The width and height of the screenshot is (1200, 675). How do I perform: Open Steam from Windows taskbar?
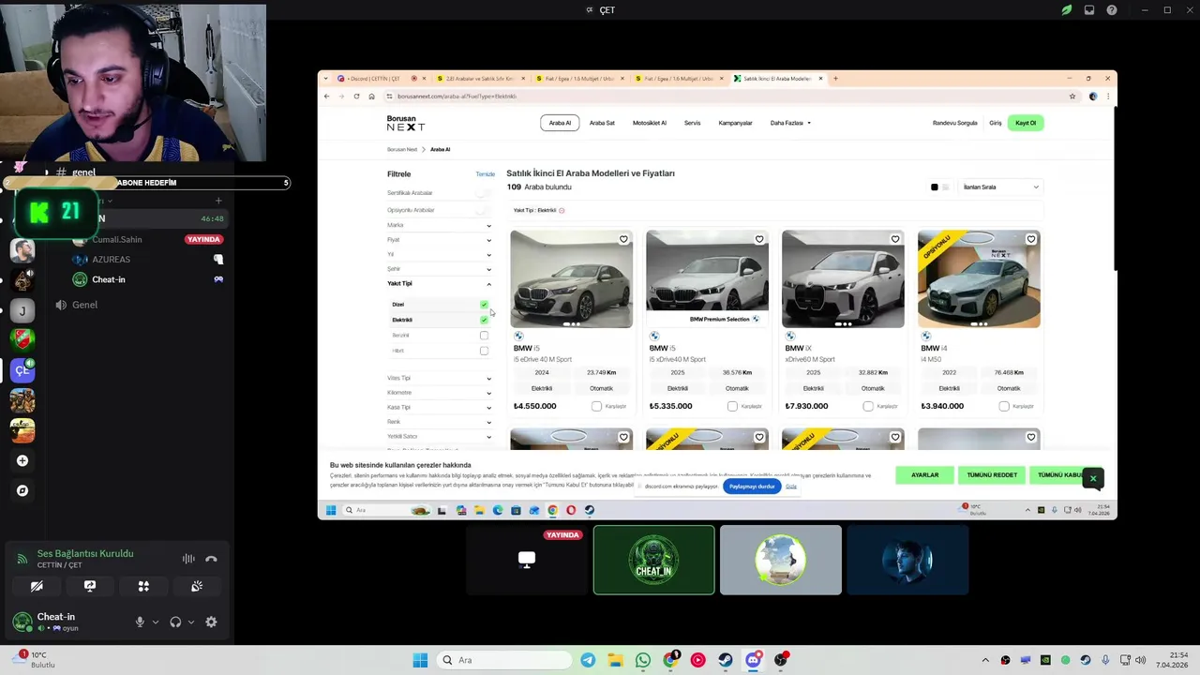click(x=726, y=660)
